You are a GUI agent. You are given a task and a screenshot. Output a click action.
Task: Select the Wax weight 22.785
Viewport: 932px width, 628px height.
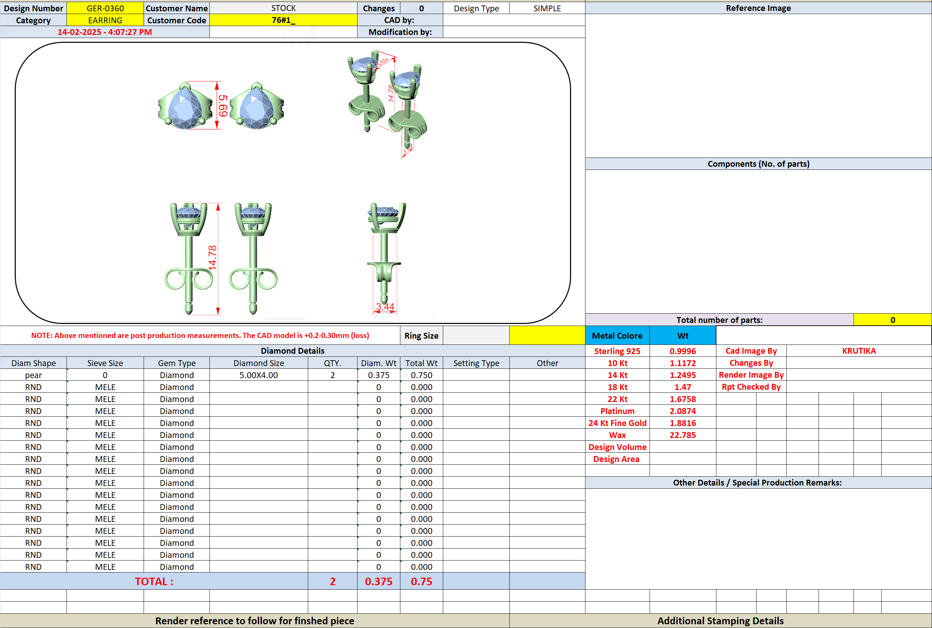pos(683,435)
